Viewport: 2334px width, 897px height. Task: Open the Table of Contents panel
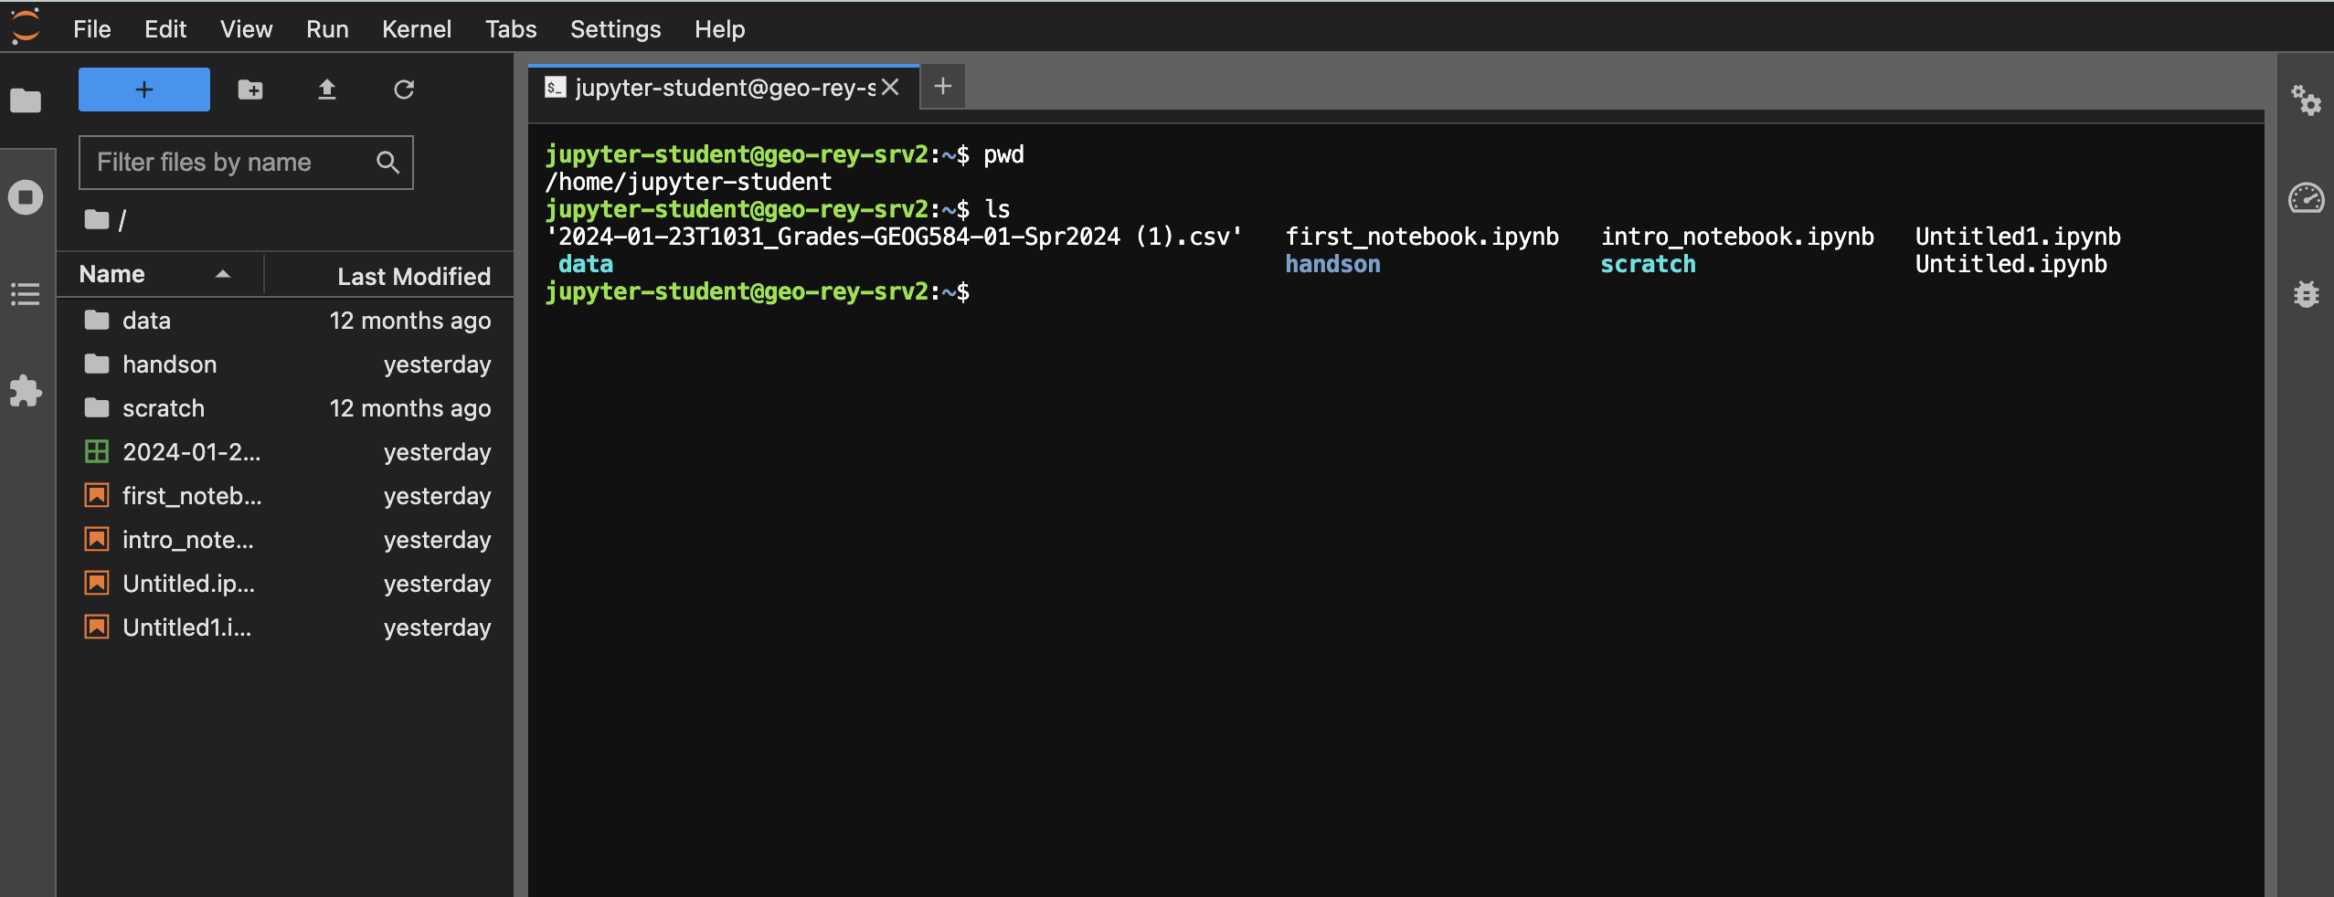26,294
